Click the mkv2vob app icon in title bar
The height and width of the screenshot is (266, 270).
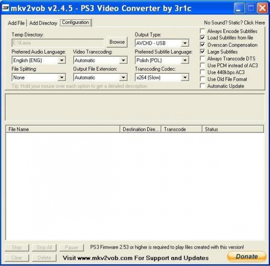click(5, 7)
